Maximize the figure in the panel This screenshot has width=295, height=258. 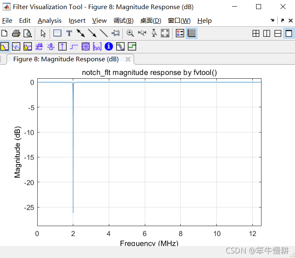pyautogui.click(x=289, y=34)
